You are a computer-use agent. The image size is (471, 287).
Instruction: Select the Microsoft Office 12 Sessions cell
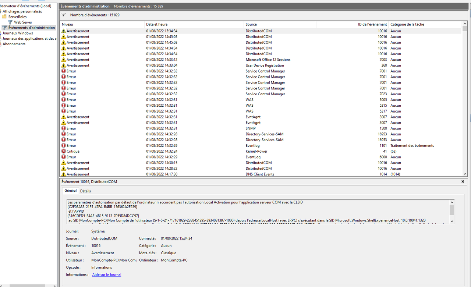(268, 60)
